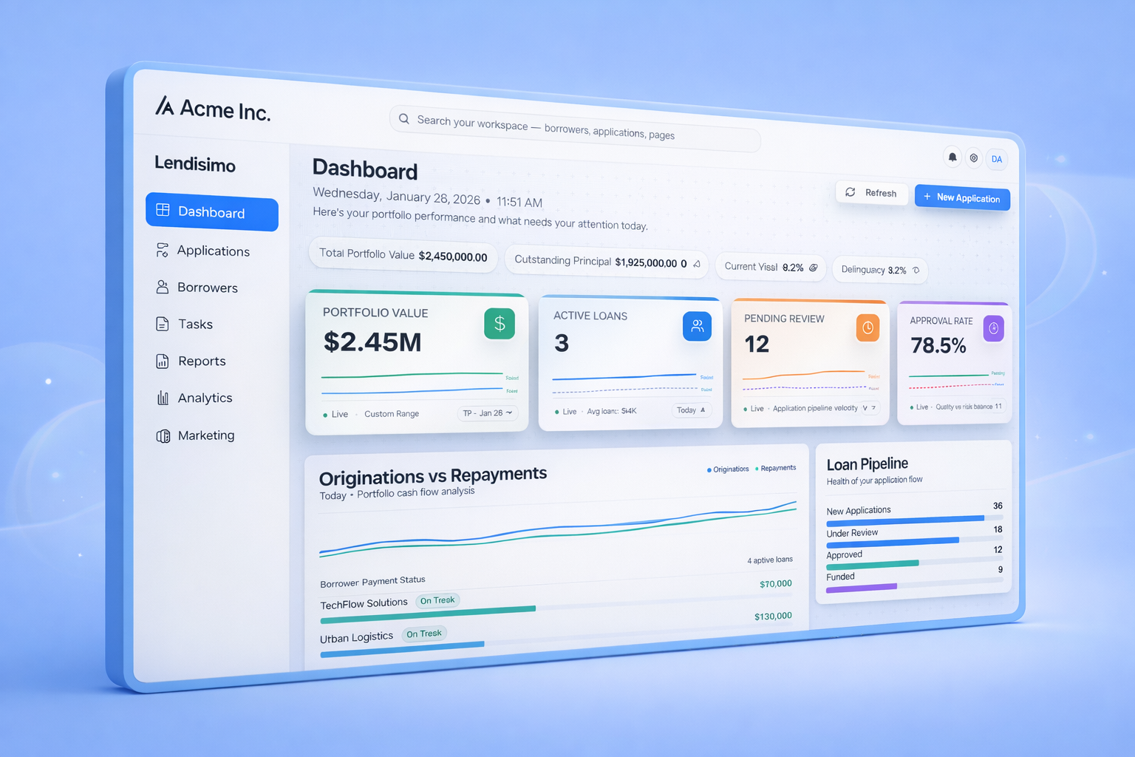Open the Marketing section

[196, 435]
